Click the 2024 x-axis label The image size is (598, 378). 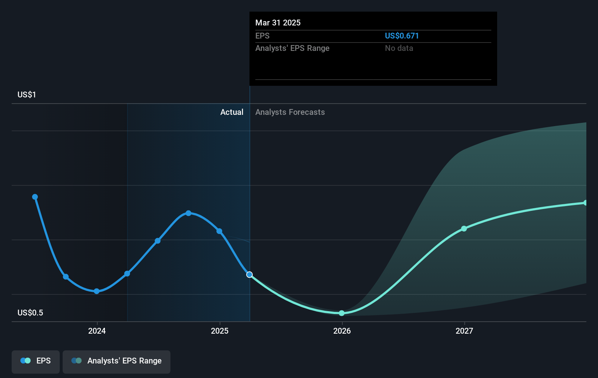(97, 331)
